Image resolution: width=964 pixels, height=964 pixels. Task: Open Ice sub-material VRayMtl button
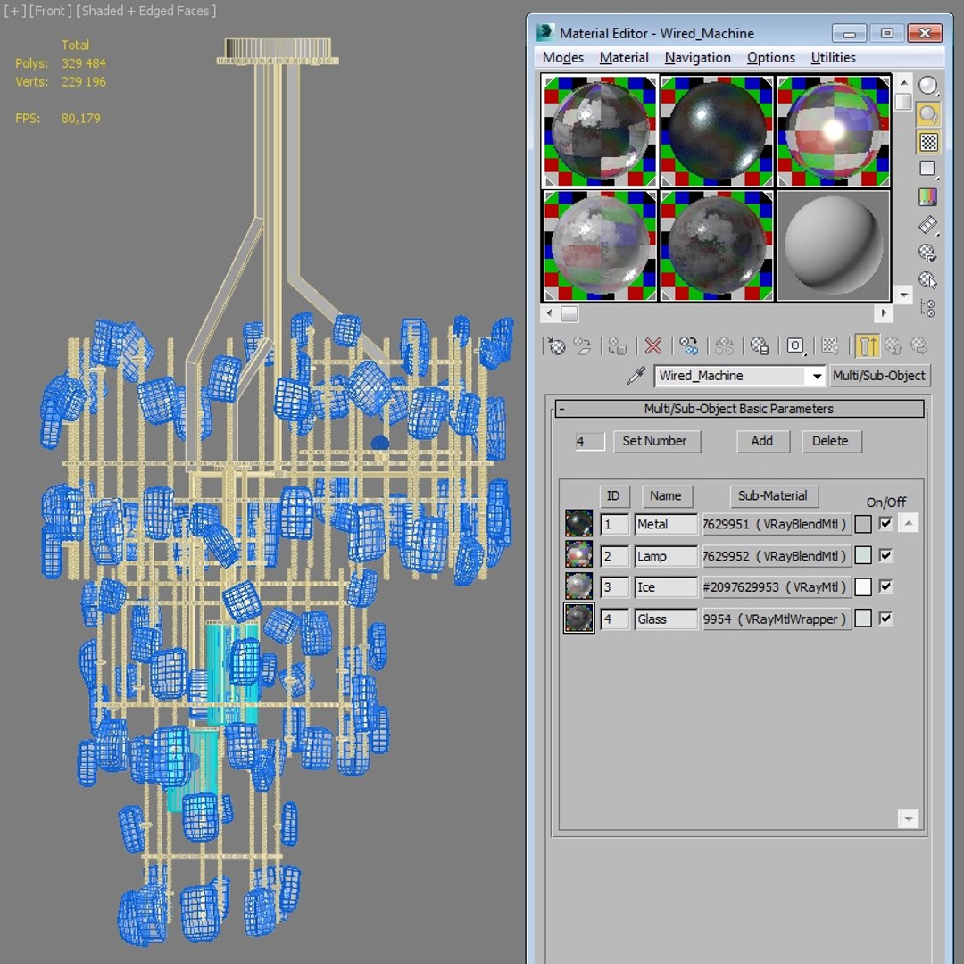(x=777, y=587)
